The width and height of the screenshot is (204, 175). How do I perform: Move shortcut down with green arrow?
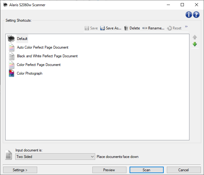pyautogui.click(x=195, y=44)
